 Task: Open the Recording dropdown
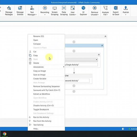(45, 11)
